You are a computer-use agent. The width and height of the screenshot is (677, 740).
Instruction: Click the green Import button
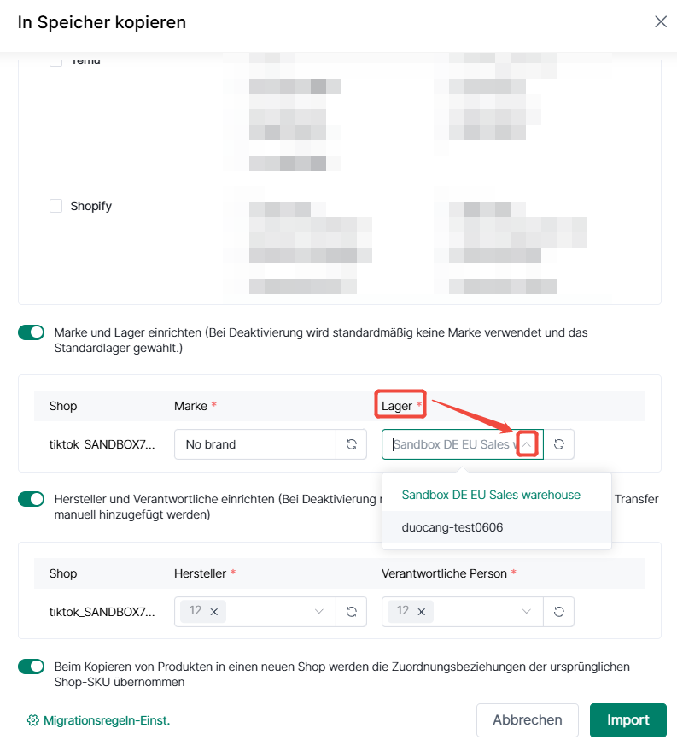(x=628, y=719)
